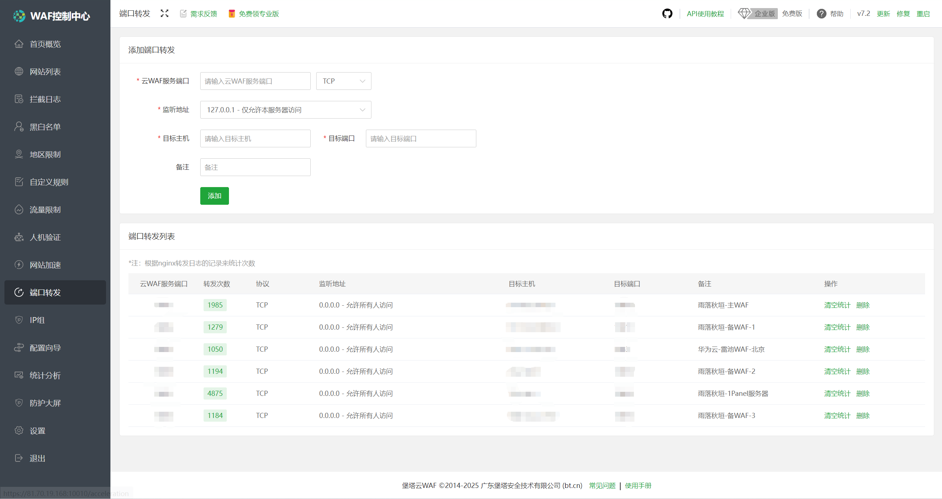Click the fullscreen expand icon
The height and width of the screenshot is (499, 942).
point(165,14)
